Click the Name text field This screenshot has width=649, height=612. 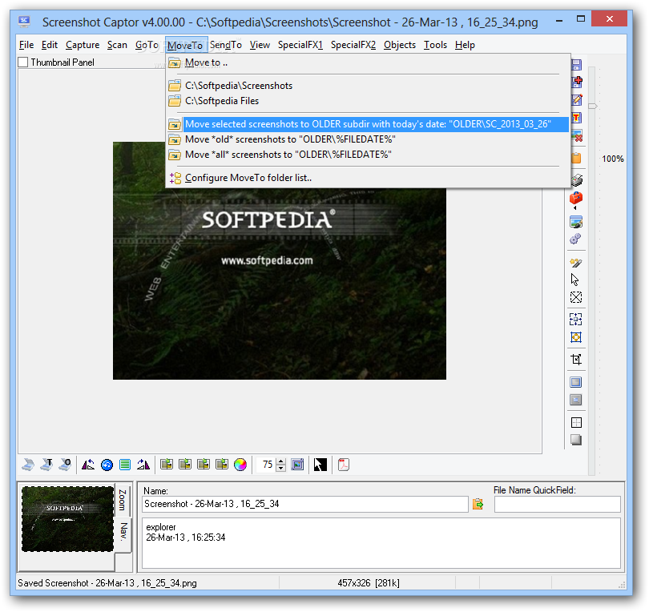click(x=305, y=504)
